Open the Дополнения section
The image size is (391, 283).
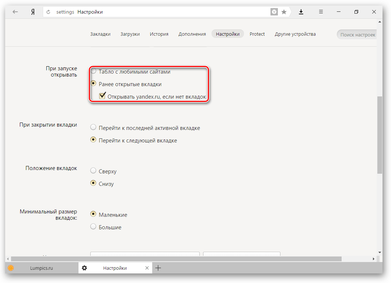192,34
